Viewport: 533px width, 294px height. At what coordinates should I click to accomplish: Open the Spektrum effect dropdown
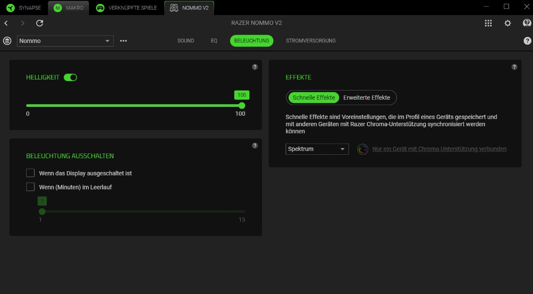(x=317, y=149)
